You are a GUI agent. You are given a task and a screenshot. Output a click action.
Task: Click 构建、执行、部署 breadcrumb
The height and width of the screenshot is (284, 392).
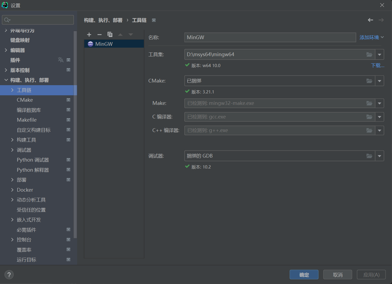[103, 20]
